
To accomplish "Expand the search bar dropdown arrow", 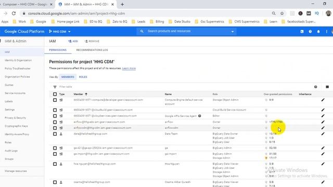I will click(233, 31).
